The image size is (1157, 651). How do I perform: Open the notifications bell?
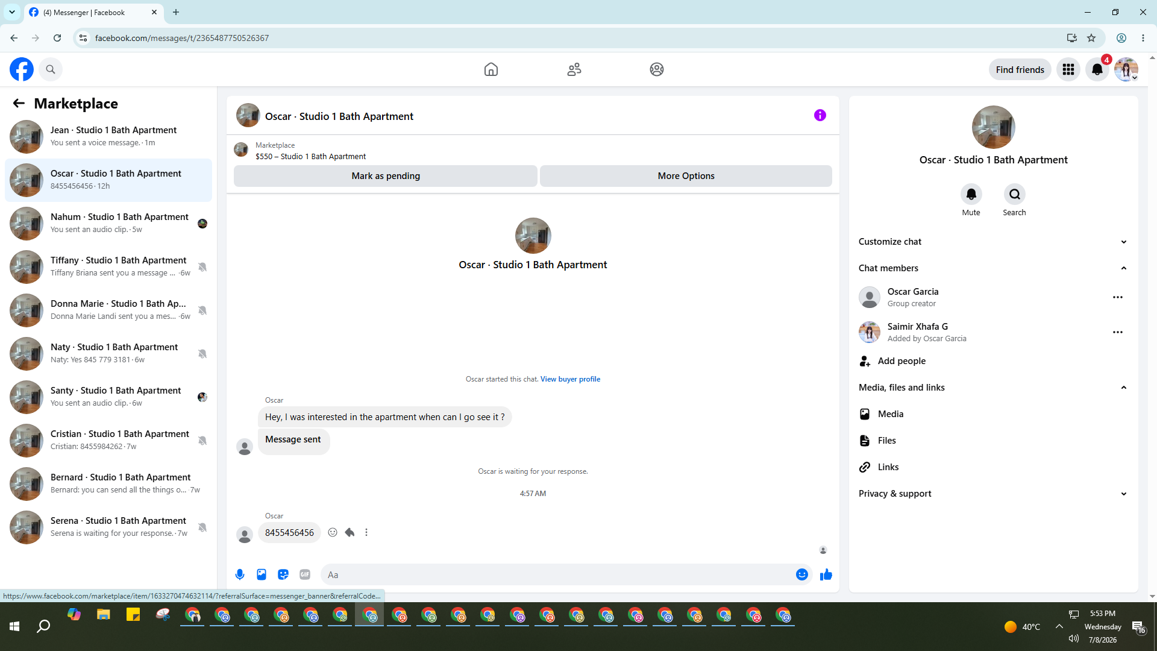pos(1097,69)
